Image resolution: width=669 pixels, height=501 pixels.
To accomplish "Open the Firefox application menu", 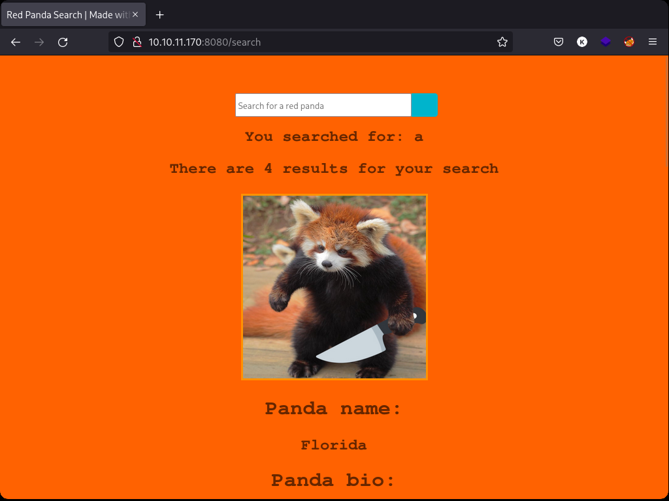I will coord(652,42).
